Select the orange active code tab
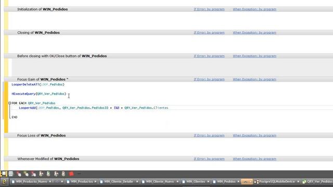 click(247, 181)
